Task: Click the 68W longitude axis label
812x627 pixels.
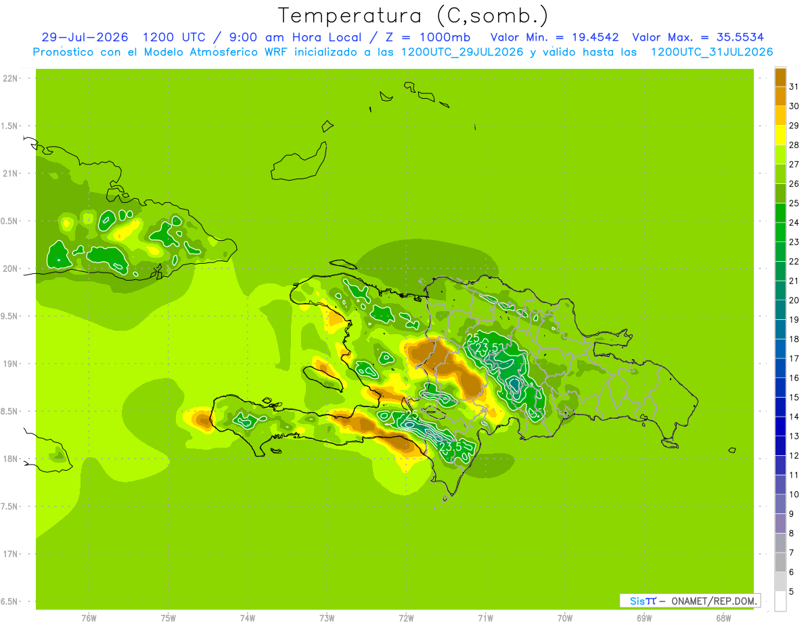Action: [723, 618]
